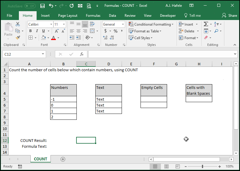
Task: Toggle Underline formatting
Action: [43, 31]
